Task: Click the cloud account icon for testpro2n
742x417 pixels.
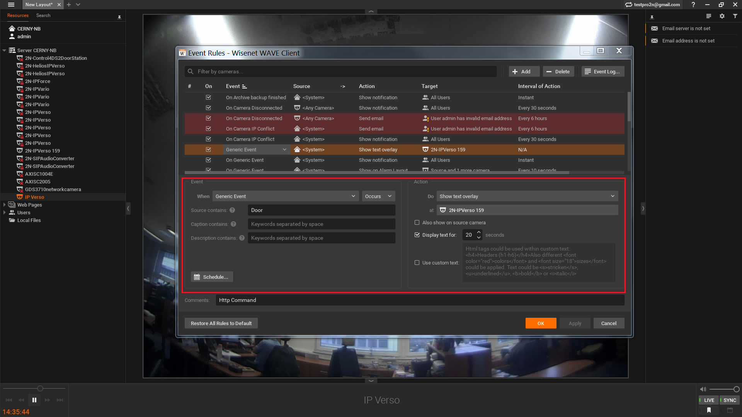Action: [x=629, y=5]
